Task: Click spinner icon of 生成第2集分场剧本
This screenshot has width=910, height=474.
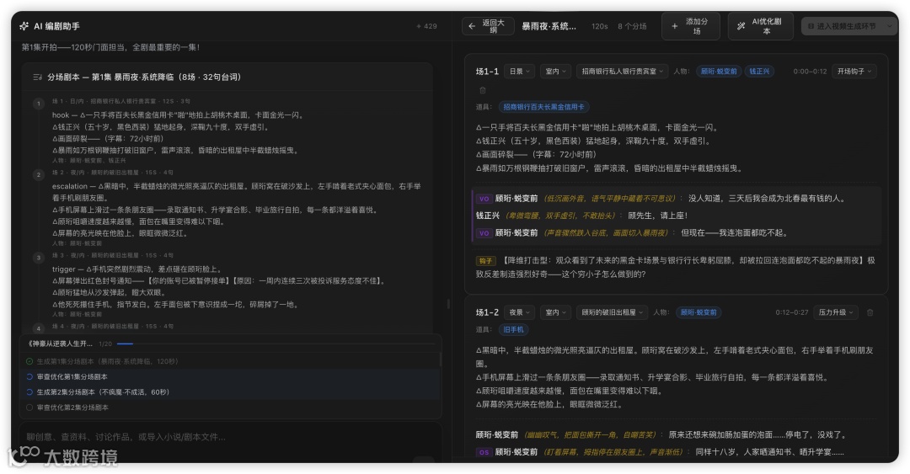Action: [x=29, y=392]
